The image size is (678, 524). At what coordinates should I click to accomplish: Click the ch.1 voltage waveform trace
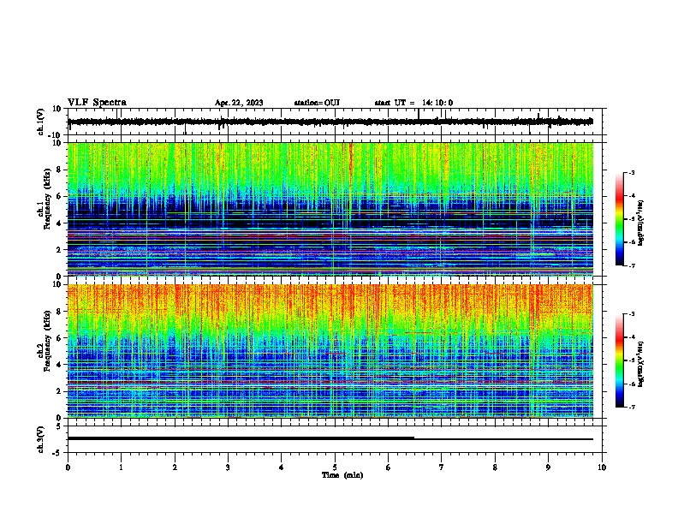(x=330, y=122)
